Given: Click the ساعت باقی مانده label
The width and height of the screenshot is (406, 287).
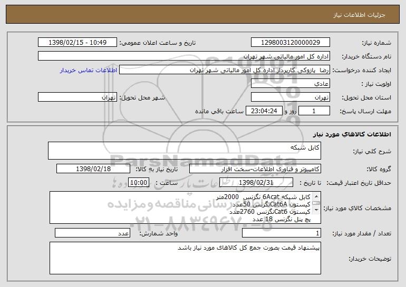Looking at the screenshot, I should (219, 111).
